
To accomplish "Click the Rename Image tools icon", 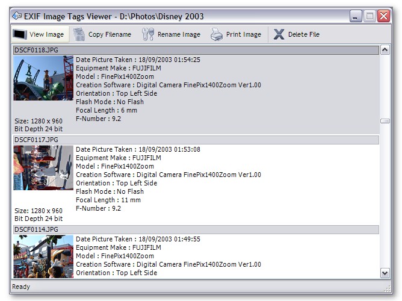I will point(148,34).
